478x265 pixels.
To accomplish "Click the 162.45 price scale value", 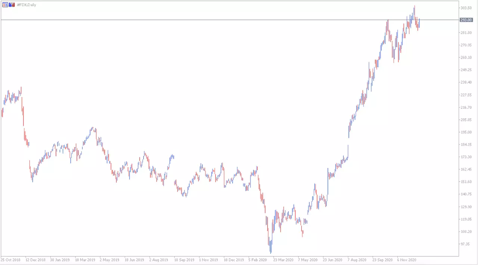I will [466, 169].
